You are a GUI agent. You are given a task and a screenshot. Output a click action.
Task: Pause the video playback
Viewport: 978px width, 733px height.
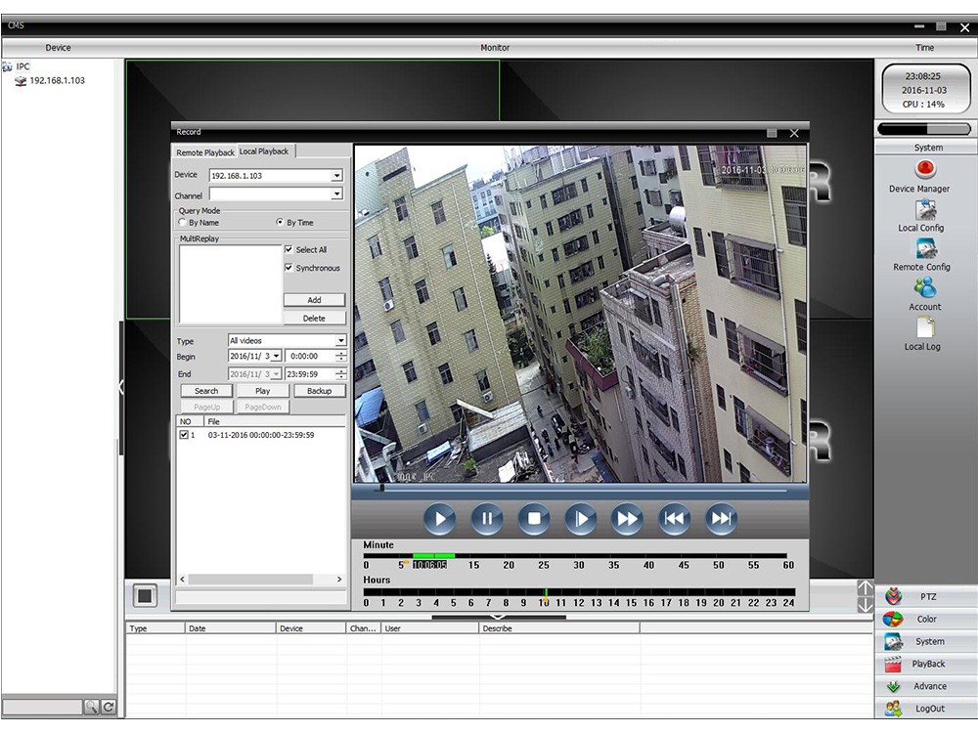(x=486, y=519)
